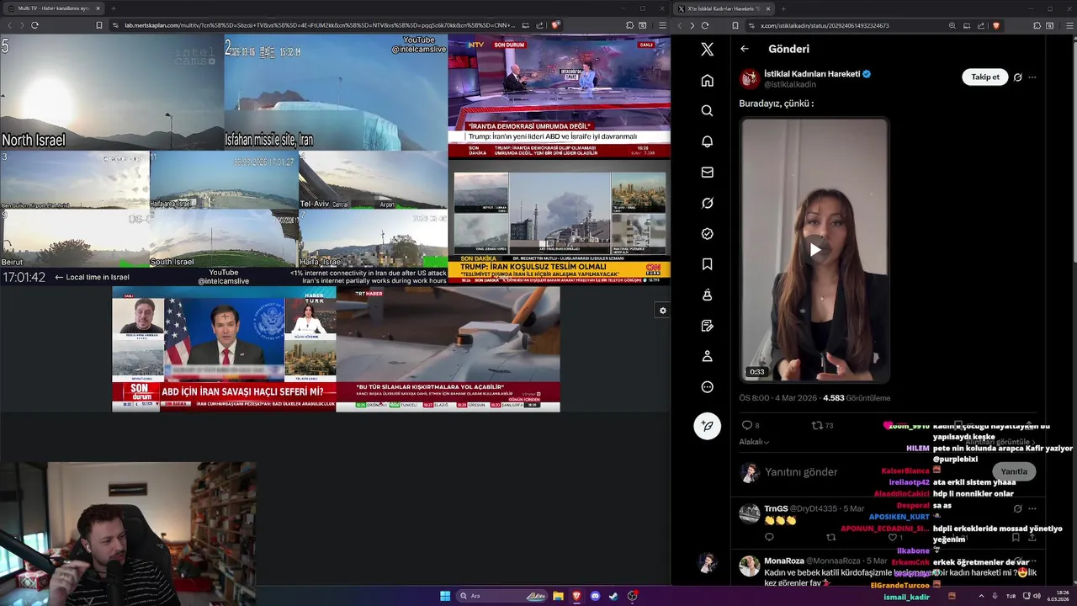Open post options three-dot menu

pyautogui.click(x=1032, y=77)
